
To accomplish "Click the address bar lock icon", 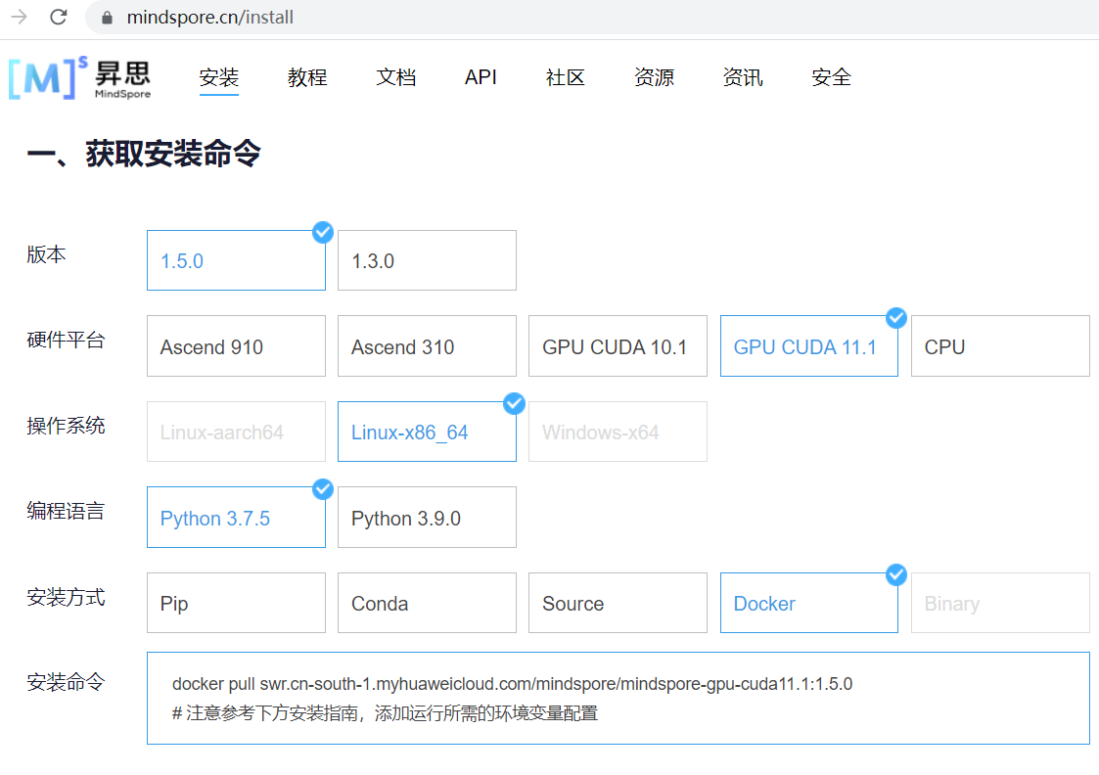I will click(108, 18).
